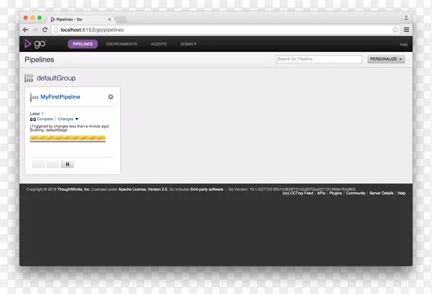Pause MyFirstPipeline with the pause button
This screenshot has height=294, width=432.
coord(67,165)
